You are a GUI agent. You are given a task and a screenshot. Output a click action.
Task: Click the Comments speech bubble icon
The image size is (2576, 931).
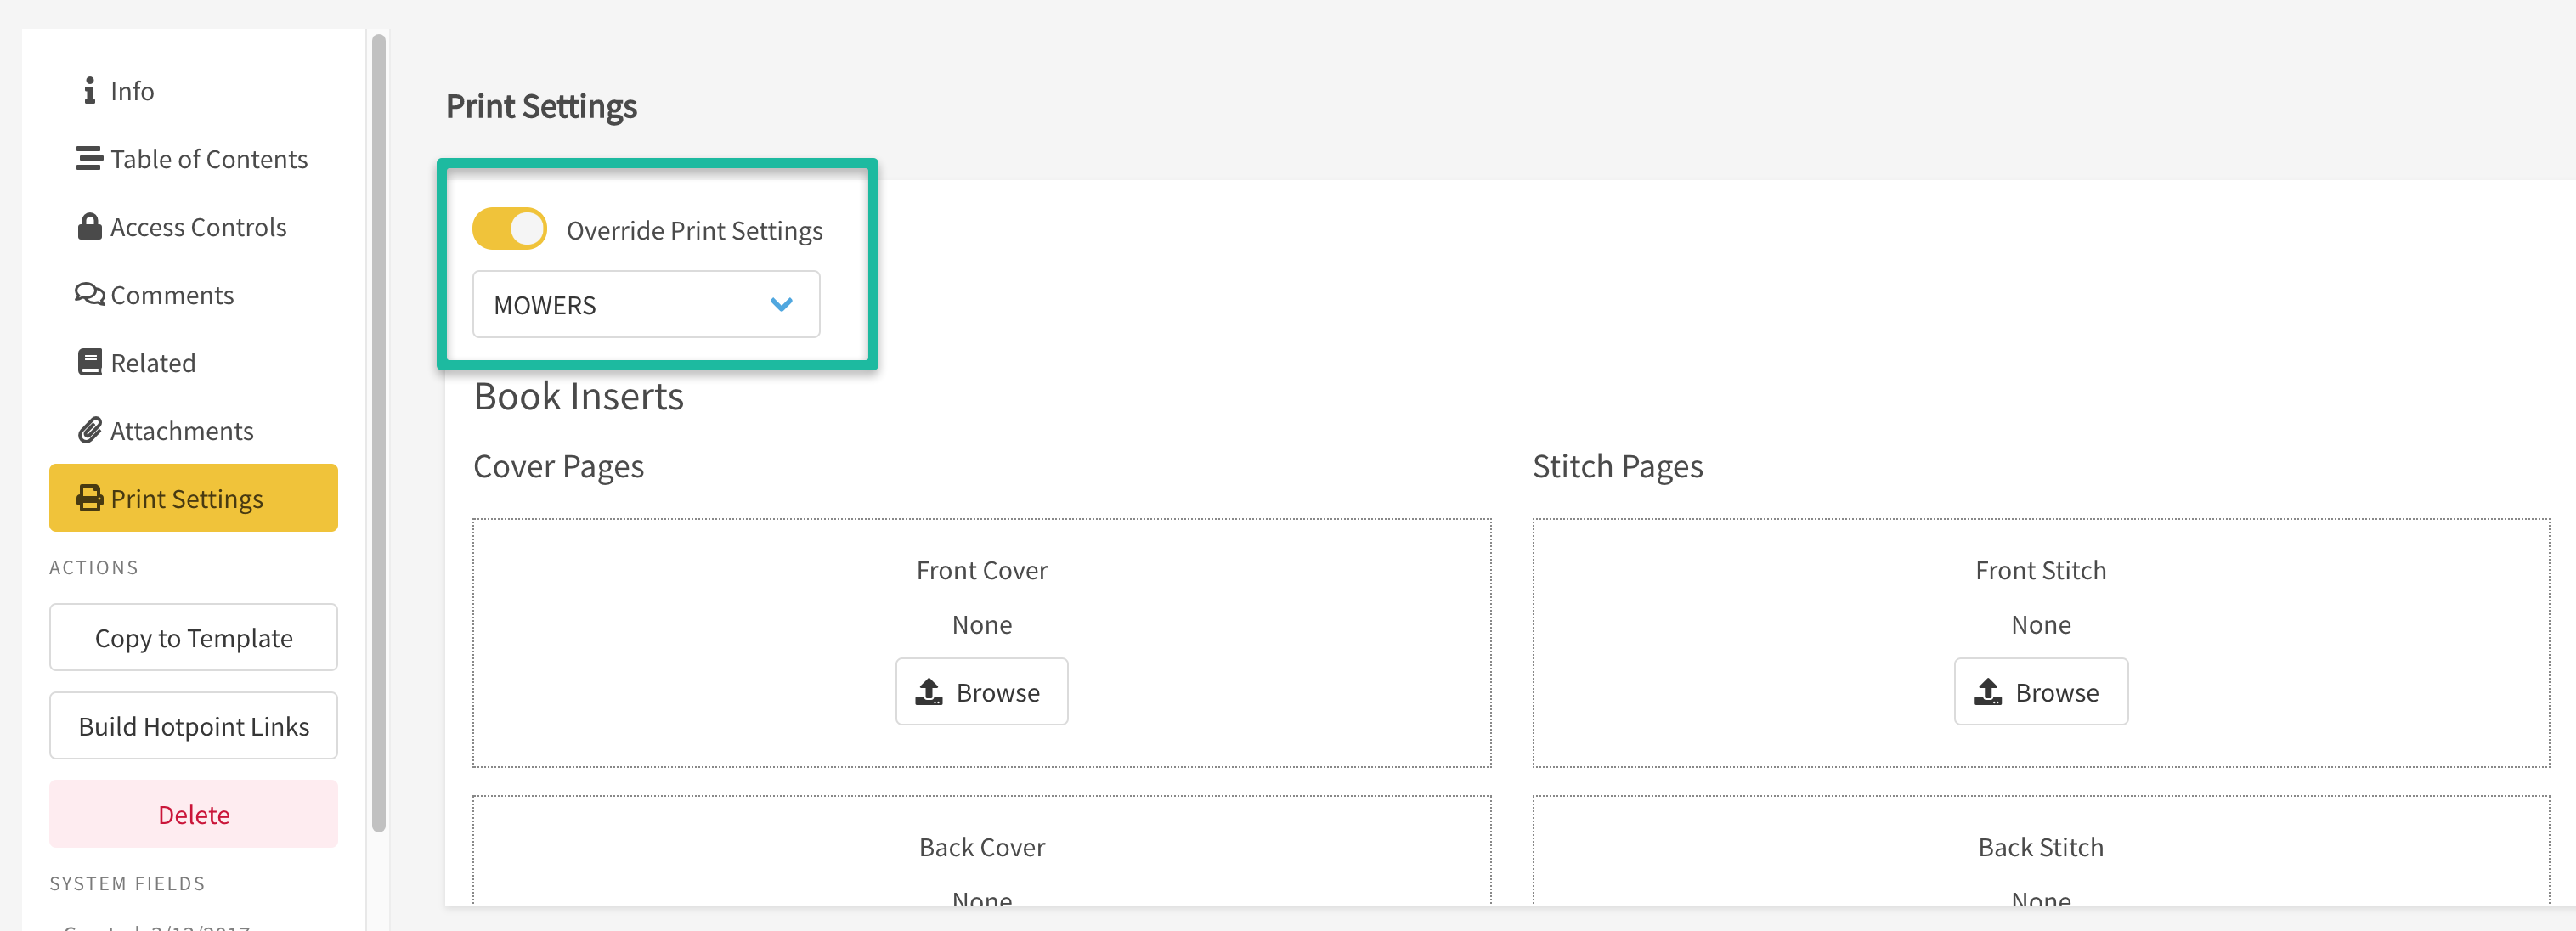click(x=89, y=294)
